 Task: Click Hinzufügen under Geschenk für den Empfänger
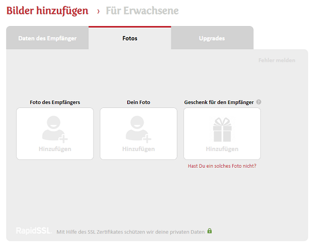click(x=222, y=149)
